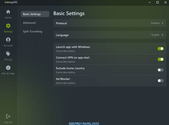This screenshot has height=125, width=169.
Task: Click the green Settings gear icon
Action: (x=8, y=26)
